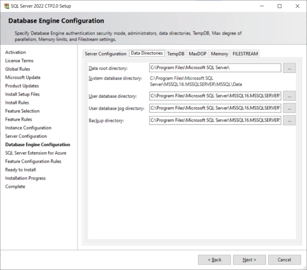Select Install Setup Files step
This screenshot has height=270, width=307.
pyautogui.click(x=22, y=94)
